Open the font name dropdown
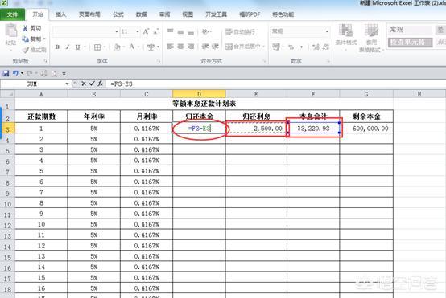446x298 pixels. (x=117, y=31)
